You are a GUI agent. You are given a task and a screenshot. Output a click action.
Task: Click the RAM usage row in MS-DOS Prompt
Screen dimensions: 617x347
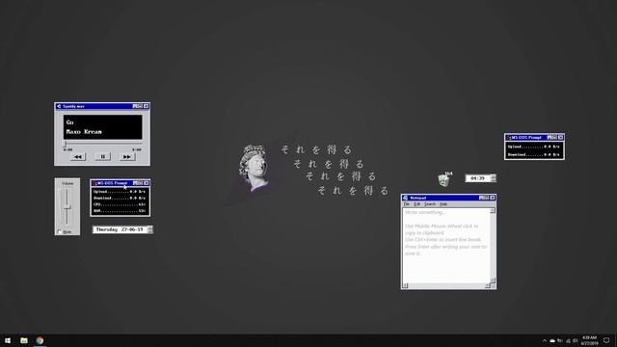(x=120, y=210)
